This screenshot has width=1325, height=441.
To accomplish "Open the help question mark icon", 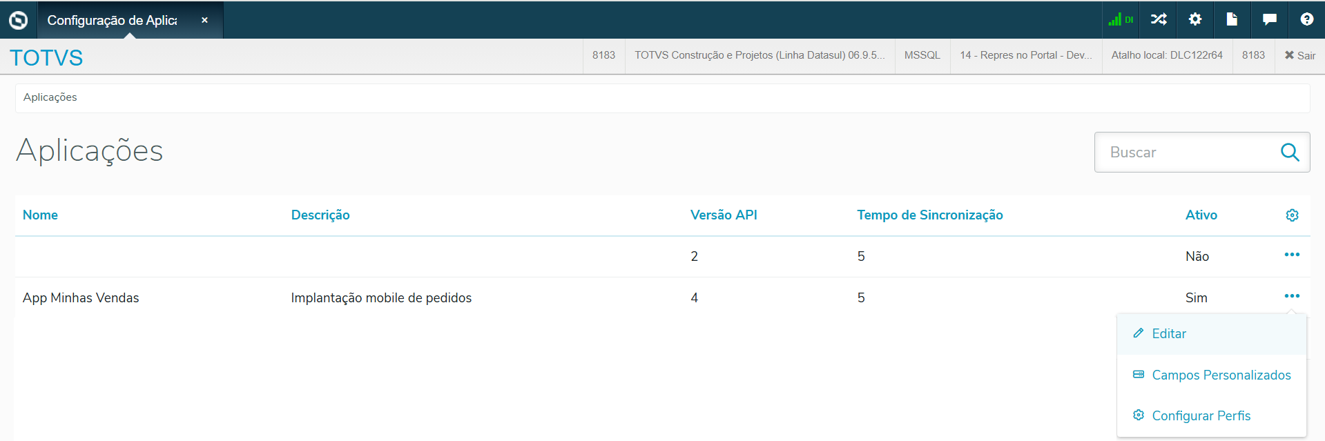I will click(1306, 19).
